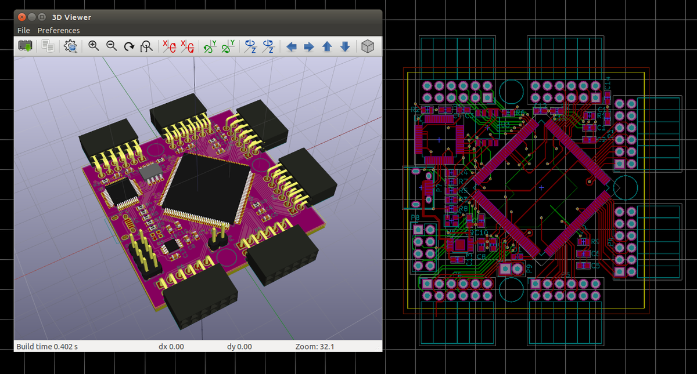This screenshot has height=374, width=697.
Task: Select the R9 label in PCB editor
Action: (x=595, y=242)
